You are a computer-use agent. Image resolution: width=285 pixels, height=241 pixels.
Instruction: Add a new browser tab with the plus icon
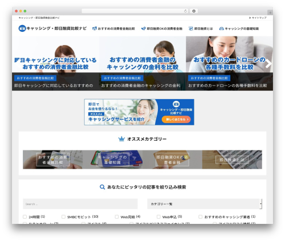(x=270, y=13)
